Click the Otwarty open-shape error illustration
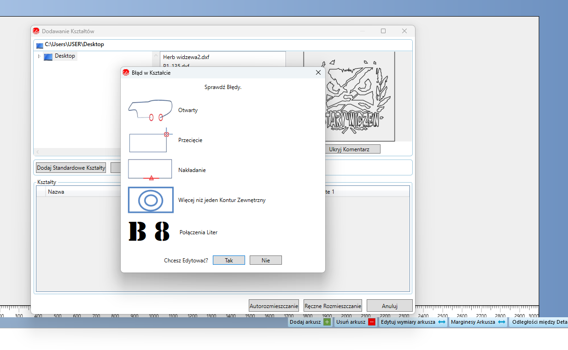This screenshot has height=350, width=568. (150, 111)
